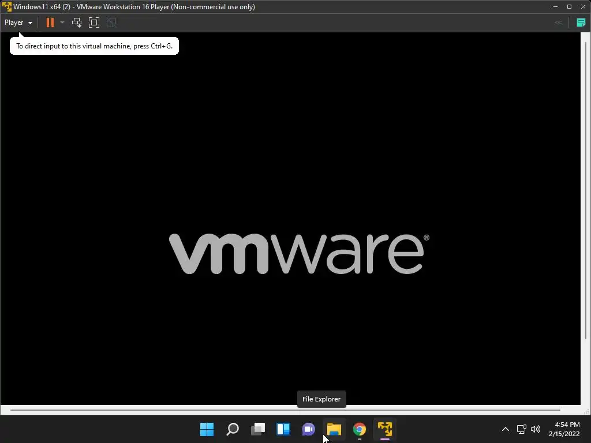Click the greyed Unity mode toolbar icon
The image size is (591, 443).
pyautogui.click(x=111, y=22)
